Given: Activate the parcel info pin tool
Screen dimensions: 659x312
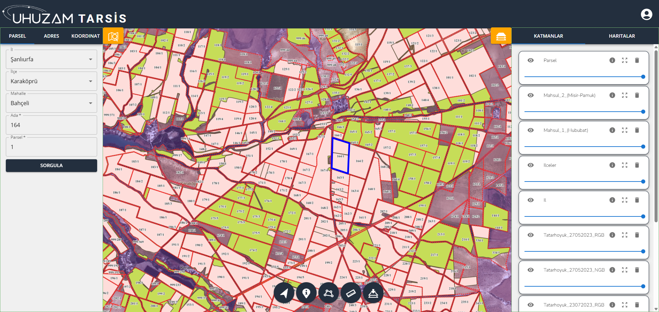Looking at the screenshot, I should [306, 293].
